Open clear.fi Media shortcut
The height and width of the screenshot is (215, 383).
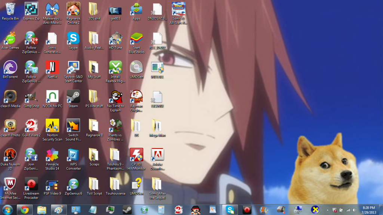click(x=10, y=99)
